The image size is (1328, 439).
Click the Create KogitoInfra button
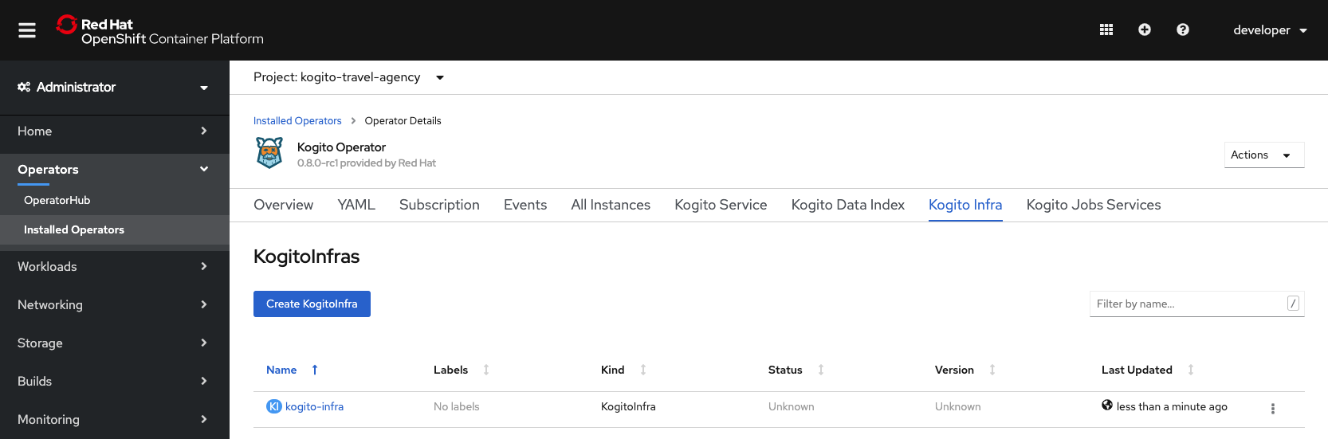[x=312, y=304]
